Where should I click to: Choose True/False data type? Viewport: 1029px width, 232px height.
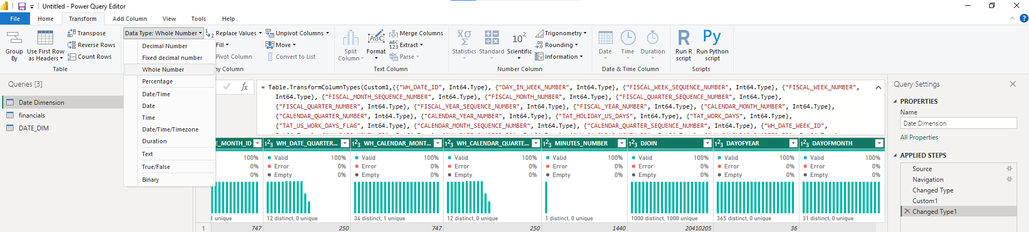(170, 167)
